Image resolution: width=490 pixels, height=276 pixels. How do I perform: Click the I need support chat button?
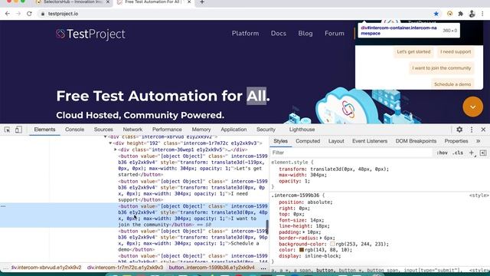pos(456,52)
